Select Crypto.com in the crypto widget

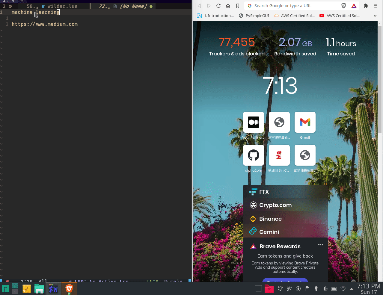pos(285,205)
